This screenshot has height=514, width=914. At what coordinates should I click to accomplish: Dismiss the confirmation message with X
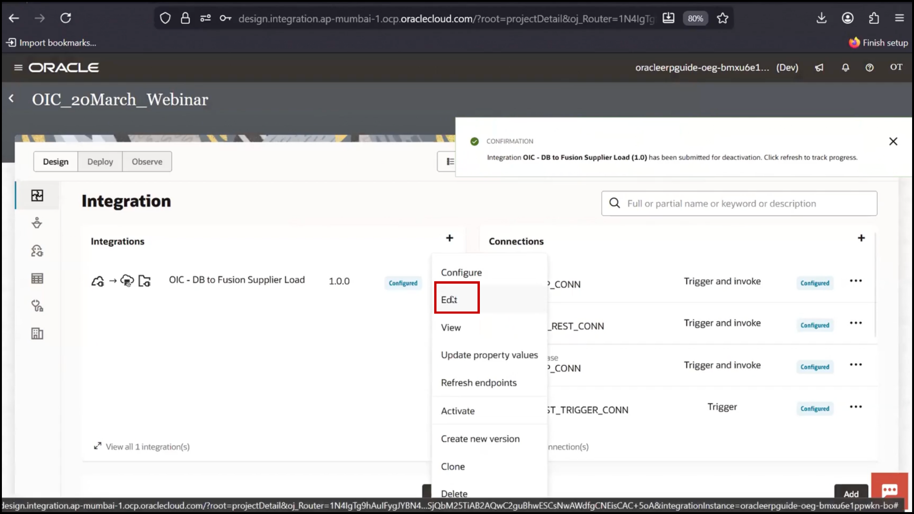893,141
